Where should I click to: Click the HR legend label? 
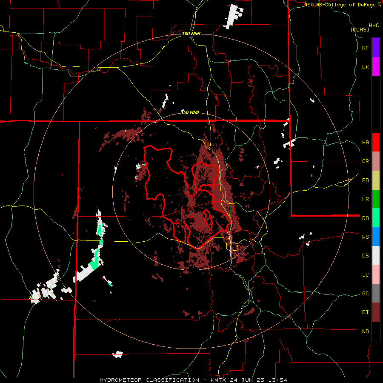point(365,199)
